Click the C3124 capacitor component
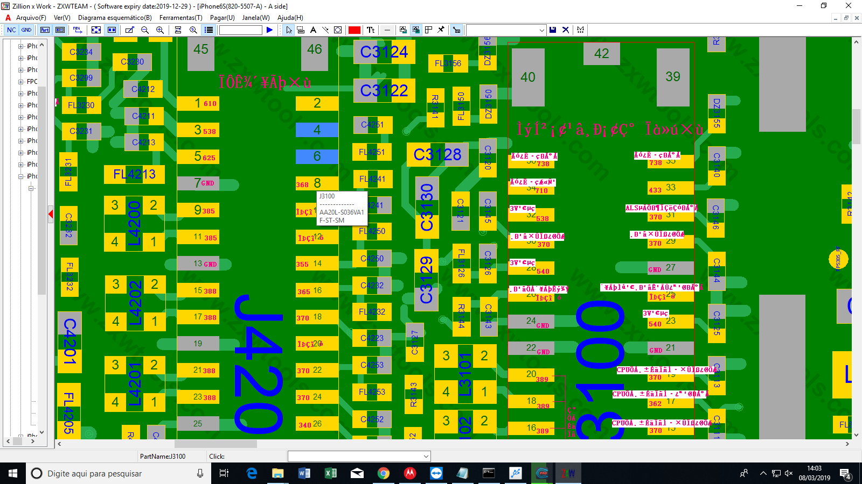Viewport: 862px width, 484px height. click(x=384, y=52)
